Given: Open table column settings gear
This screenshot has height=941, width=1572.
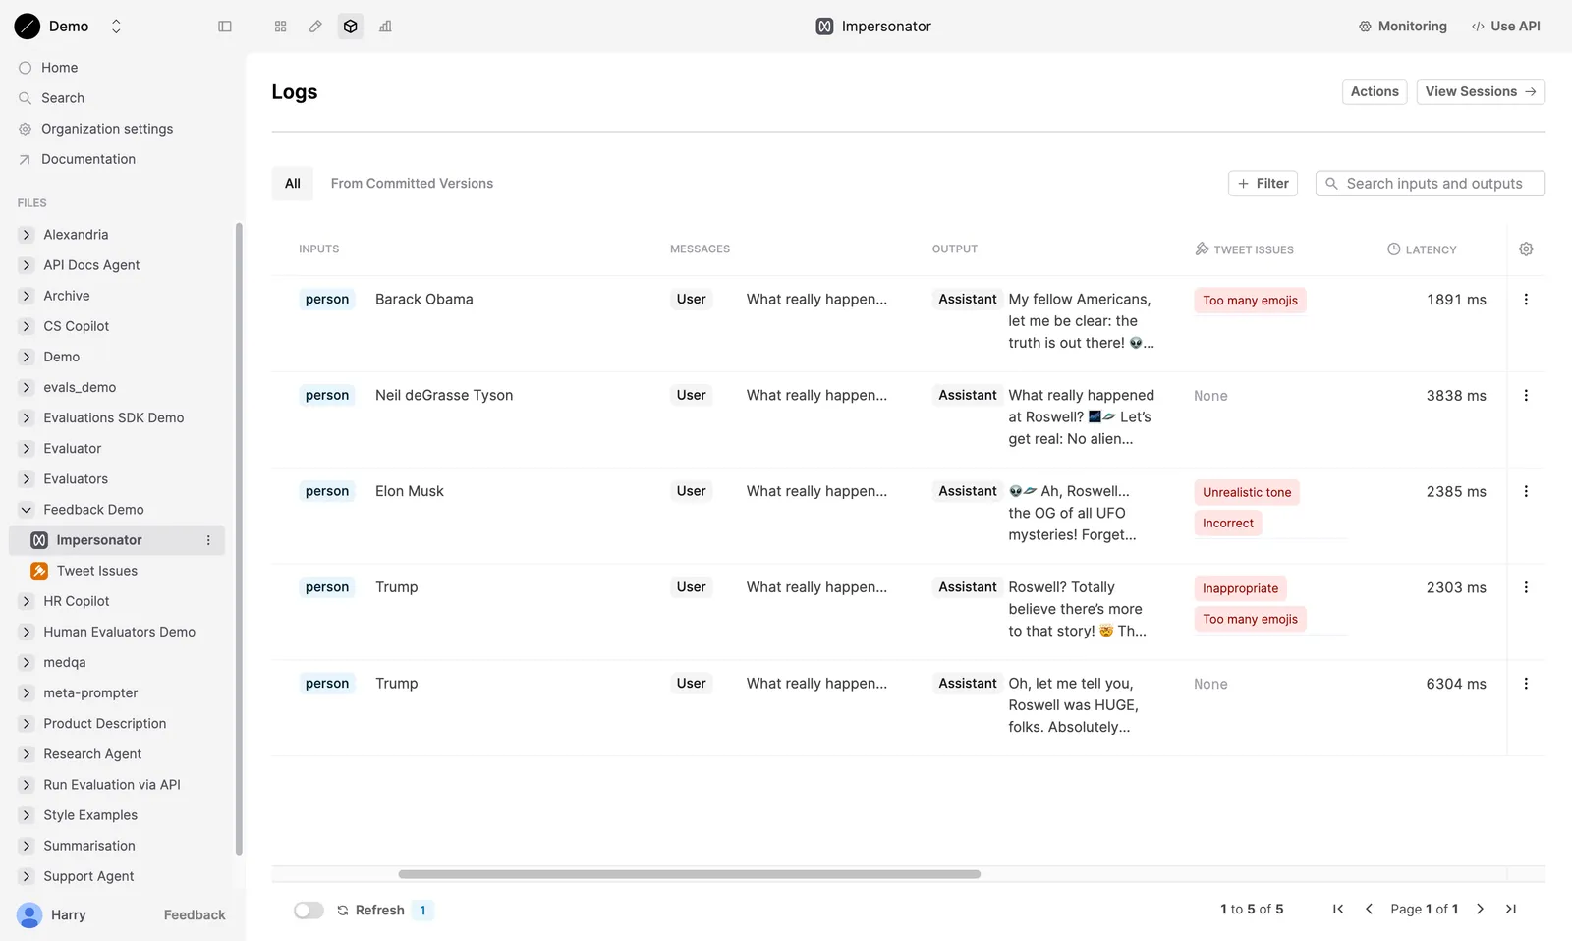Looking at the screenshot, I should pos(1526,249).
